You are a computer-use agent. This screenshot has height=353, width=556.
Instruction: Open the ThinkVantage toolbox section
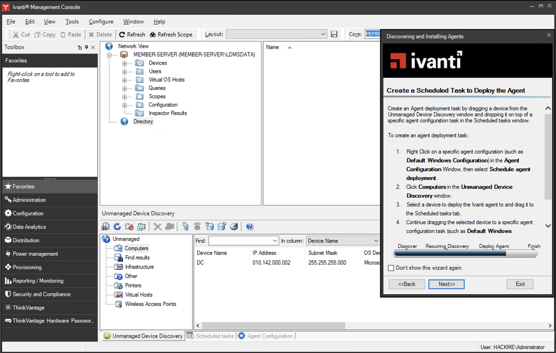pos(50,307)
